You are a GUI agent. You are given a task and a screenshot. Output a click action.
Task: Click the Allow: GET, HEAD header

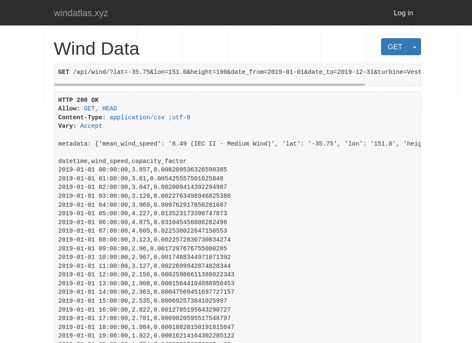point(88,109)
